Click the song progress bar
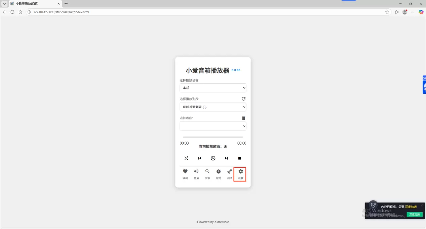Image resolution: width=426 pixels, height=229 pixels. [x=213, y=137]
